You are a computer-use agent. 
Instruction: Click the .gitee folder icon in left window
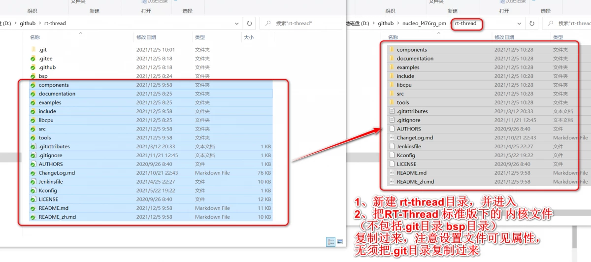pyautogui.click(x=33, y=59)
